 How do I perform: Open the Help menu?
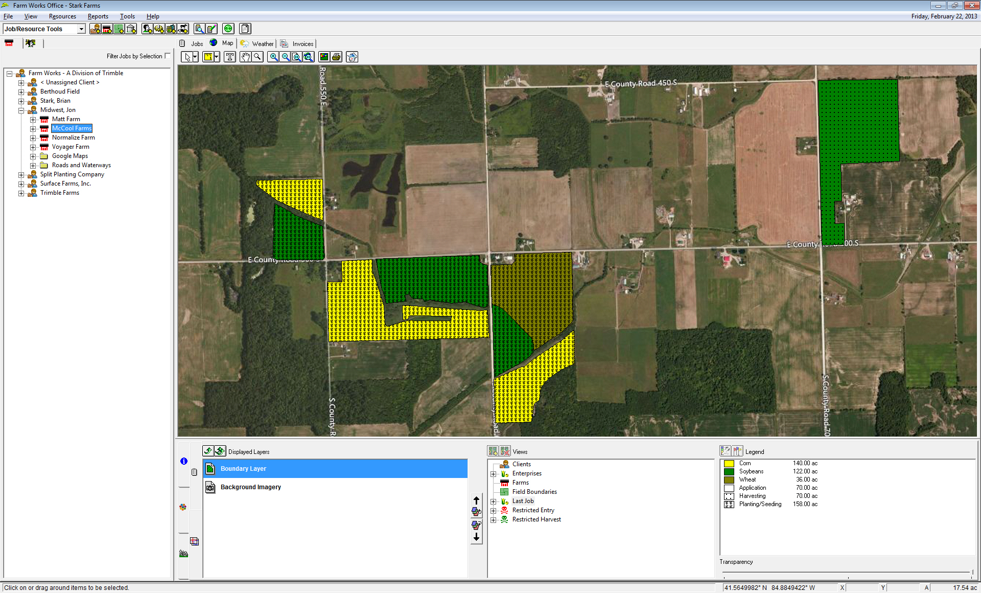coord(153,16)
